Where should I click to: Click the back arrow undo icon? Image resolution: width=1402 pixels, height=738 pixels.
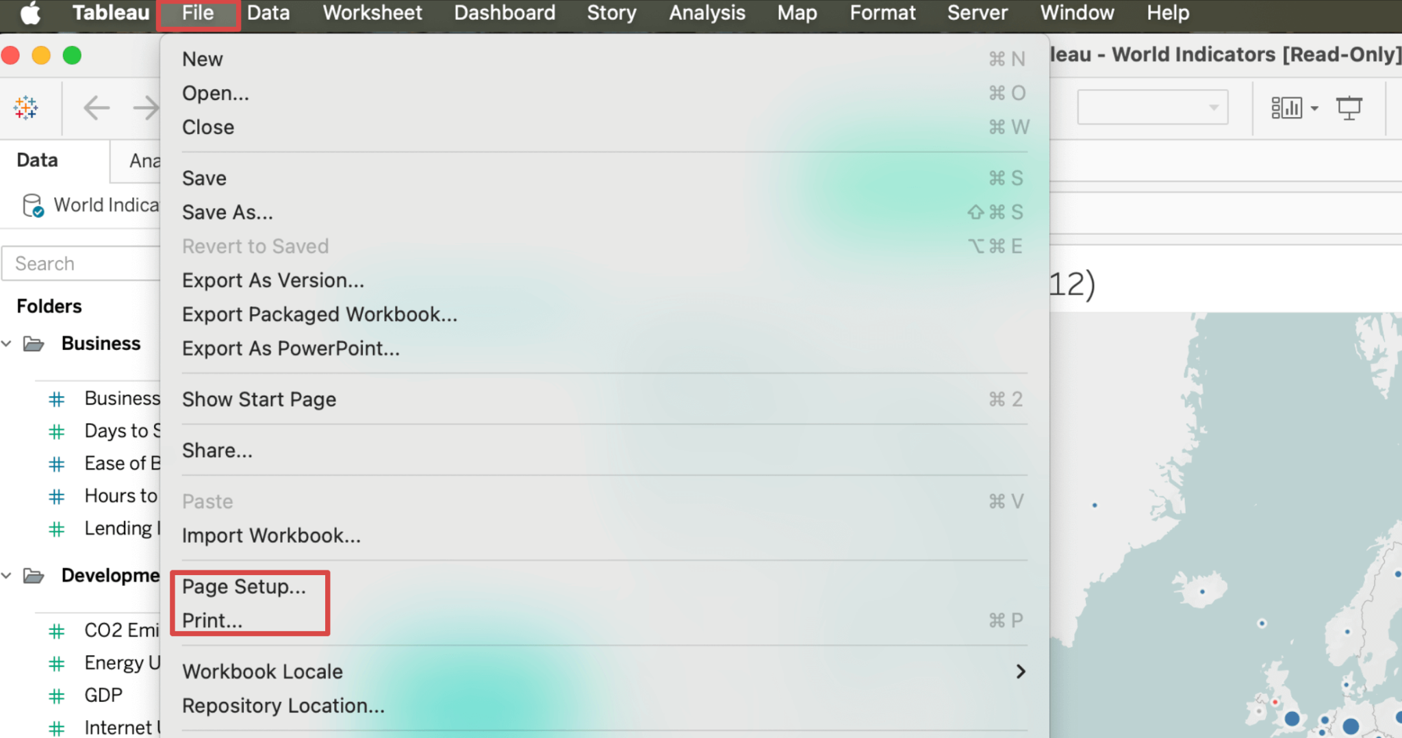pos(97,107)
